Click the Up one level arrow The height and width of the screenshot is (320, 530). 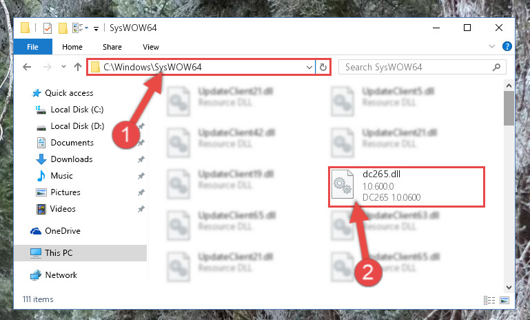coord(78,67)
